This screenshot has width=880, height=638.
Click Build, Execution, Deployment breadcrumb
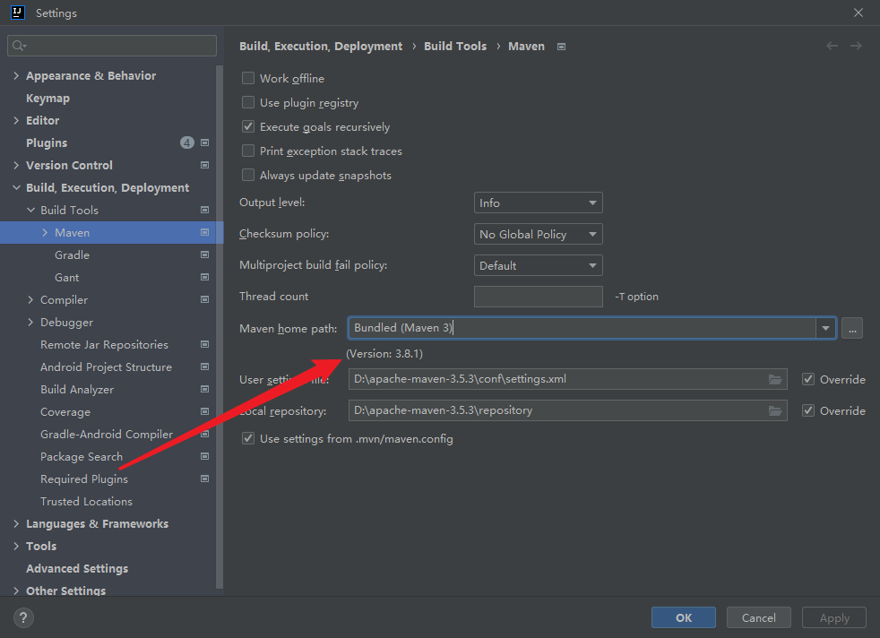(321, 46)
